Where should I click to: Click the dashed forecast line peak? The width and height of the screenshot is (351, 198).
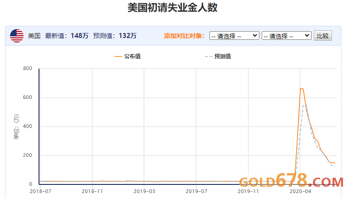click(x=304, y=104)
